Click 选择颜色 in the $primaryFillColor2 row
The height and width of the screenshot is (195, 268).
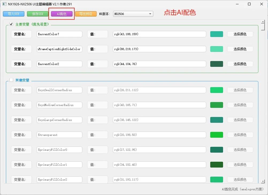pos(240,180)
